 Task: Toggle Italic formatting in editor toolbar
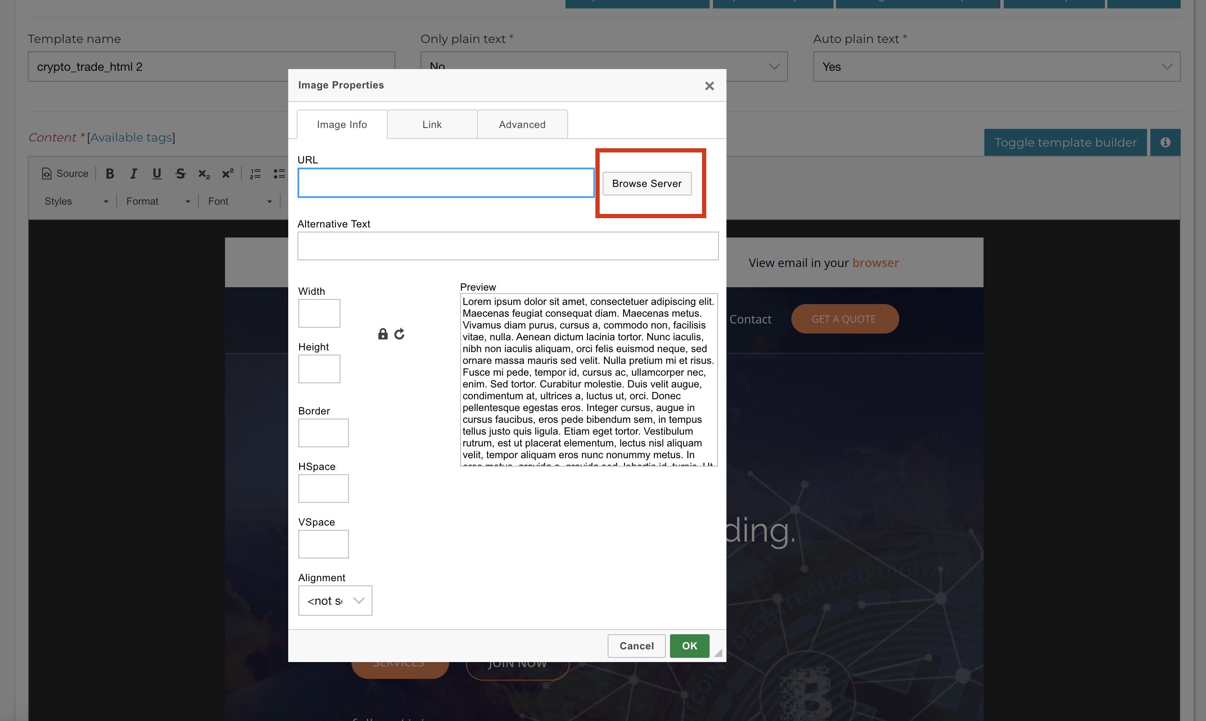(x=133, y=174)
